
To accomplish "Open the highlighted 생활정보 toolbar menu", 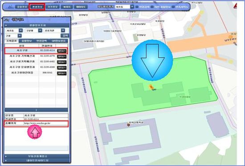I will (37, 7).
